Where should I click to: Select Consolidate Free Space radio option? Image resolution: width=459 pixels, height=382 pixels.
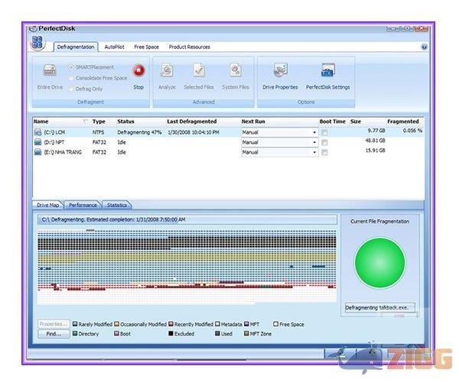coord(71,78)
